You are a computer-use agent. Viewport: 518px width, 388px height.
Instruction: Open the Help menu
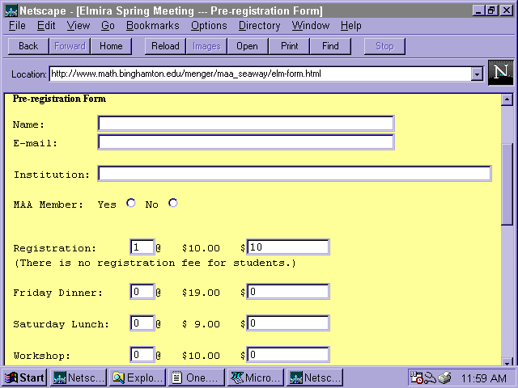[x=350, y=26]
